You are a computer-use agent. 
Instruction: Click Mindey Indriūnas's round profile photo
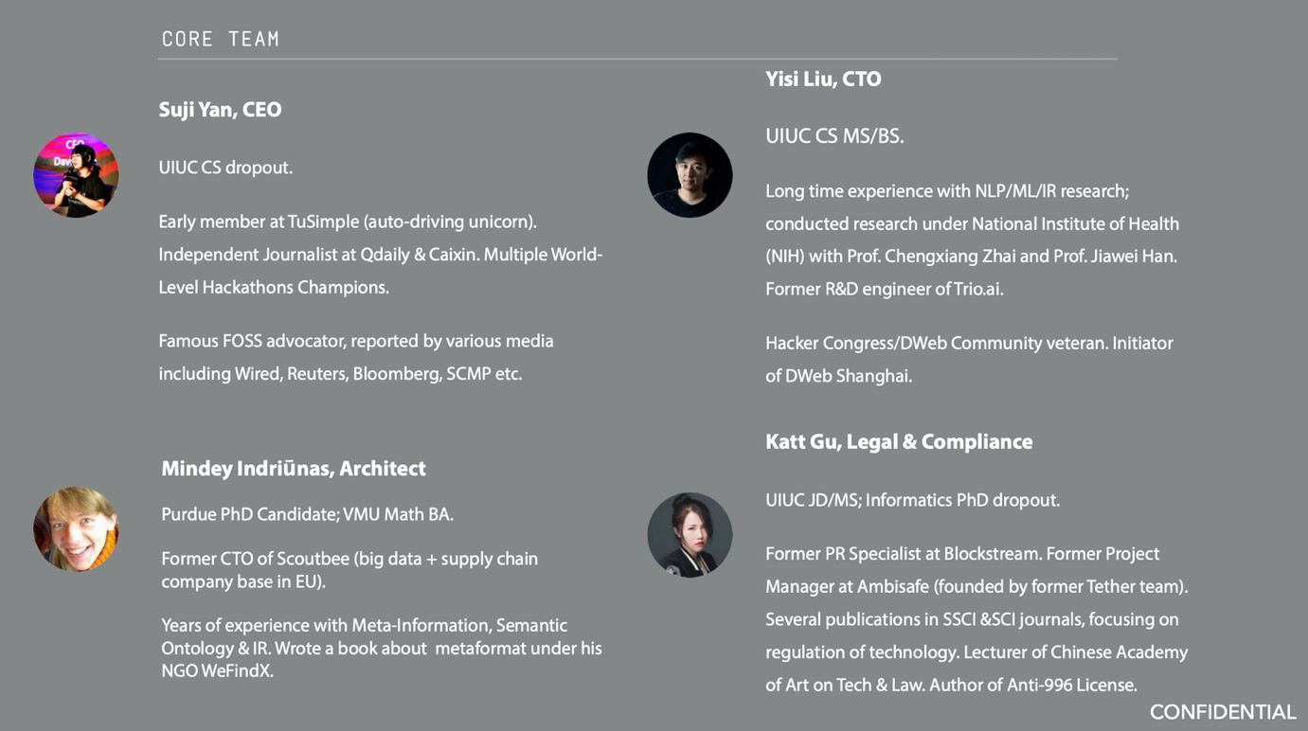(76, 529)
